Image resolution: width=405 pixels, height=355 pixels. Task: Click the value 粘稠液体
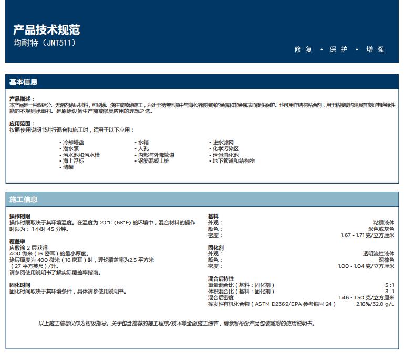(x=384, y=222)
